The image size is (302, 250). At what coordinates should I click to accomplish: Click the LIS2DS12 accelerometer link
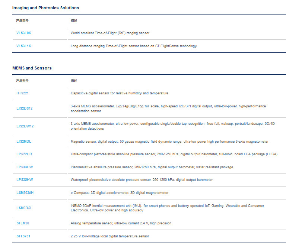point(25,108)
